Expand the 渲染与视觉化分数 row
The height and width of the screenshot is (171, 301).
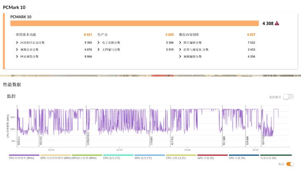coord(194,49)
